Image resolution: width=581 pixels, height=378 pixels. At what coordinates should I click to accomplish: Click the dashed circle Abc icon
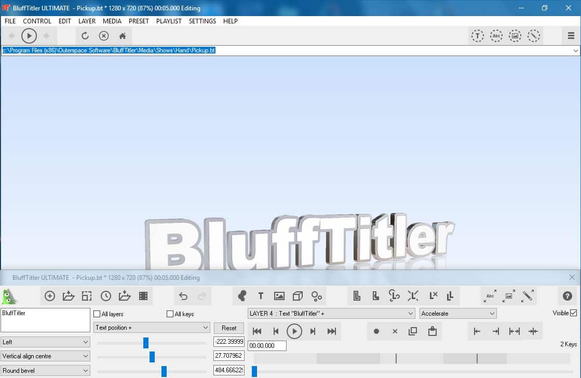pyautogui.click(x=496, y=36)
